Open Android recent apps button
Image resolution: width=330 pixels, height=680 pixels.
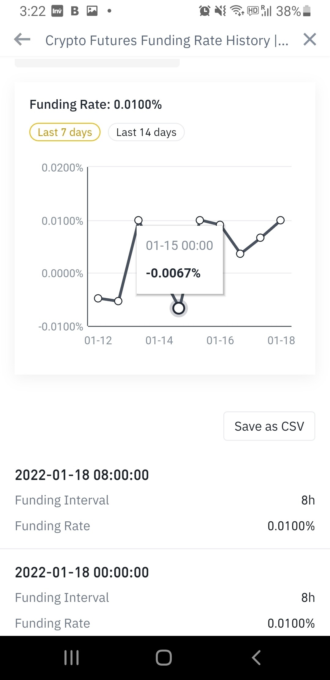72,658
